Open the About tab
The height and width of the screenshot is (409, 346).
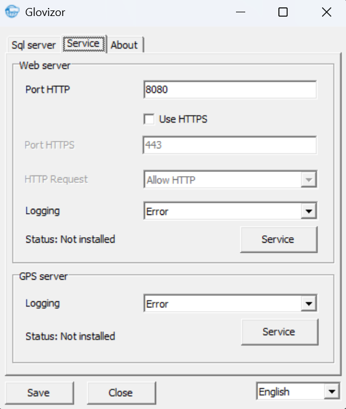pos(124,45)
